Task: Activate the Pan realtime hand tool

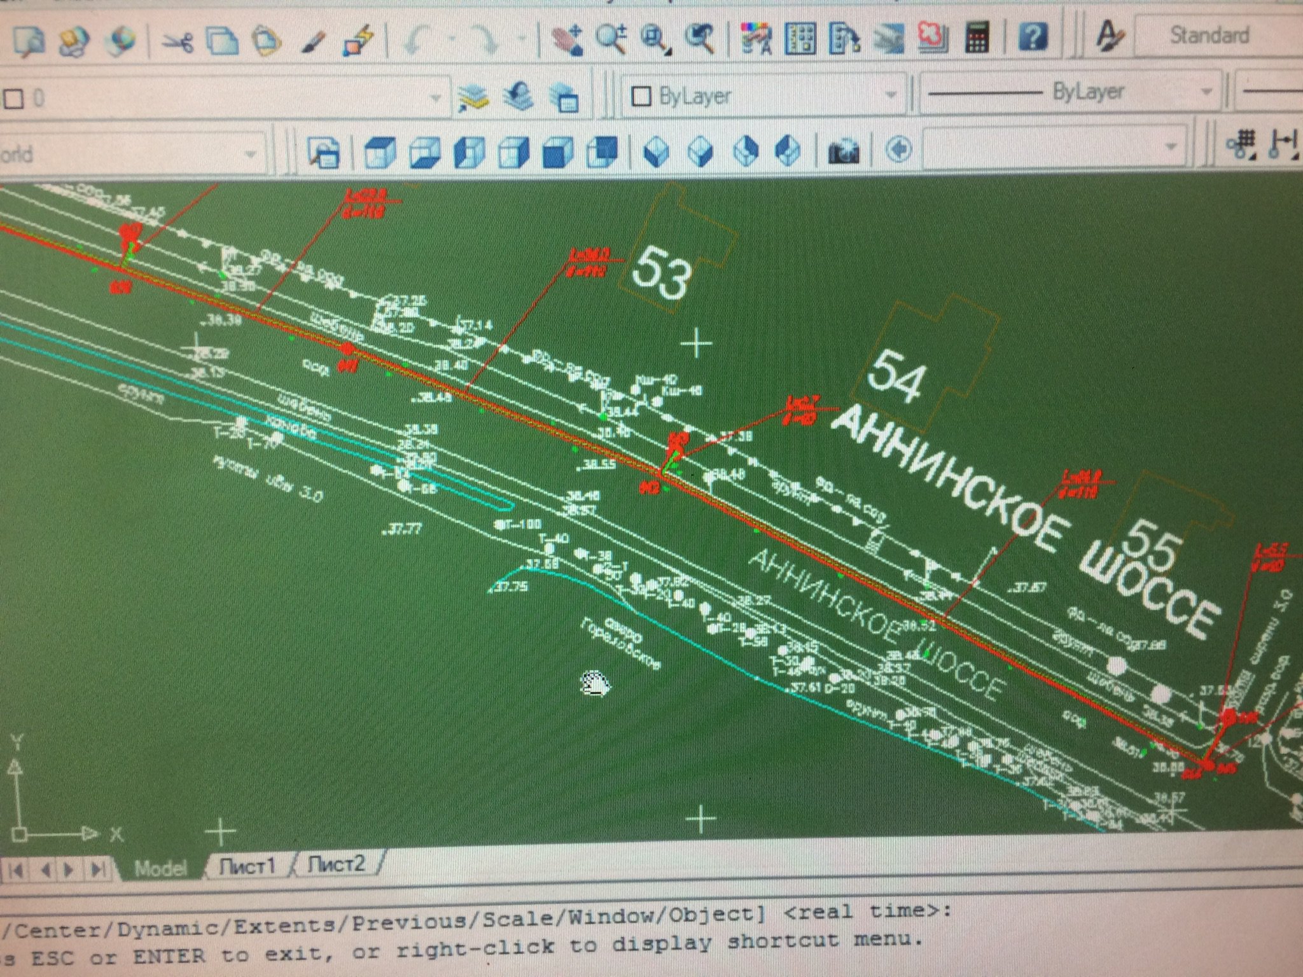Action: click(566, 40)
